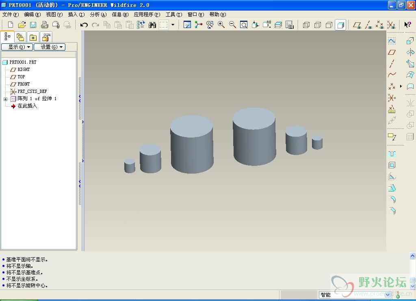
Task: Switch to the Model Tree navigator tab
Action: pos(7,37)
